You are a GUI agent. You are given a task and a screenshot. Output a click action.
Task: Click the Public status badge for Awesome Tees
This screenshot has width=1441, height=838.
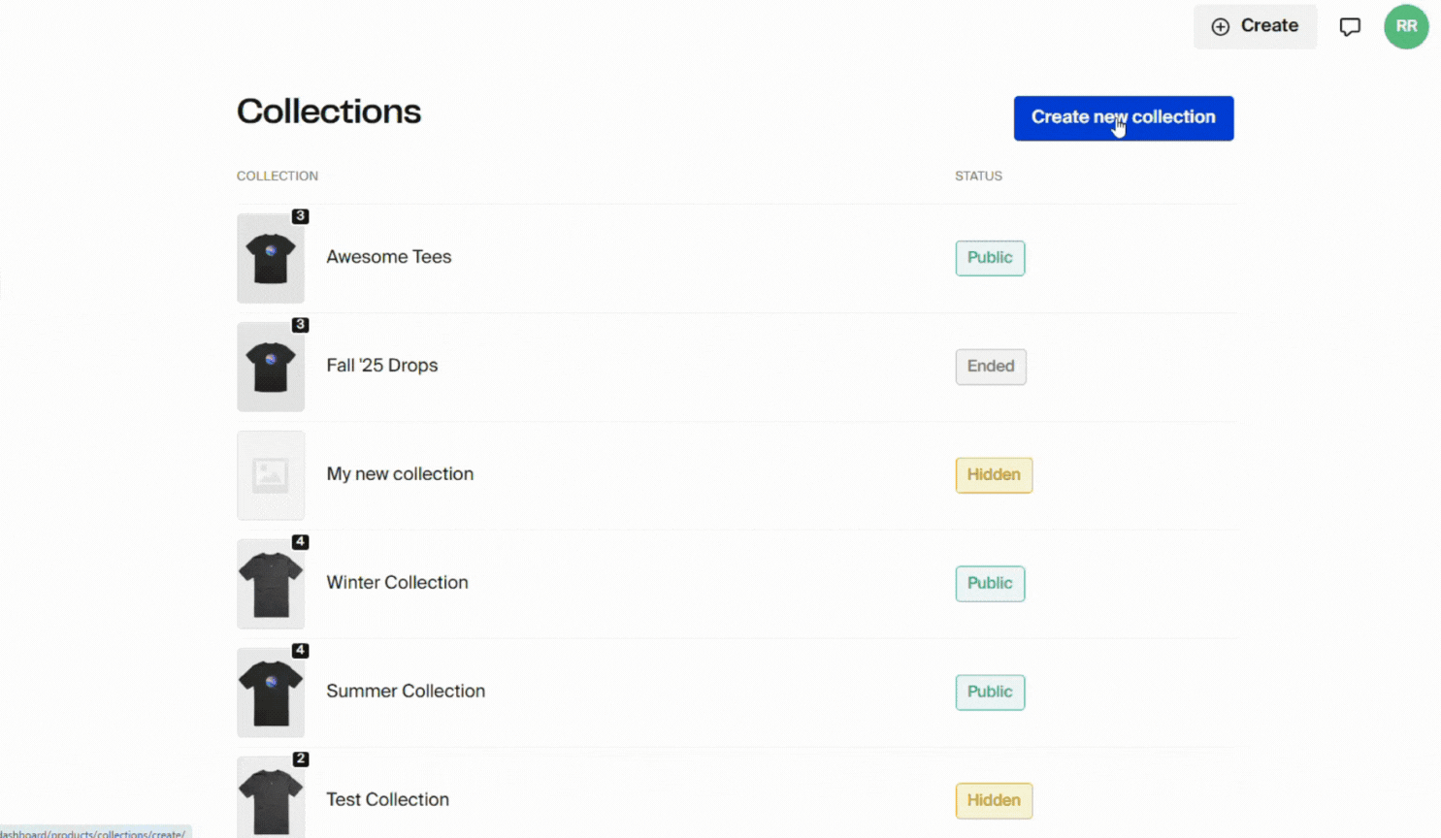(990, 258)
